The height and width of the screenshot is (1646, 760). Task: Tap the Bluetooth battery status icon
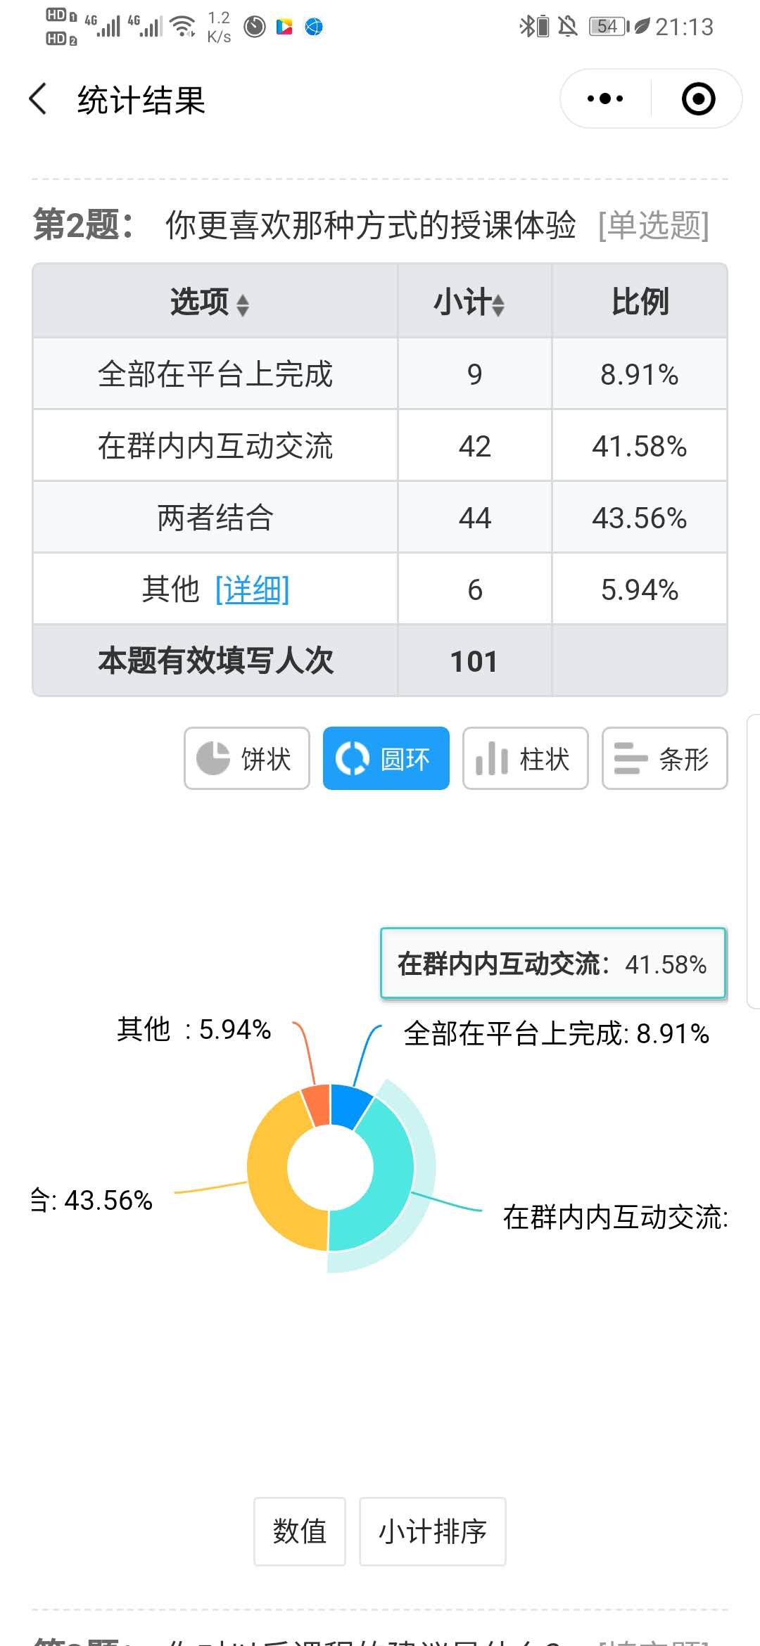[534, 27]
